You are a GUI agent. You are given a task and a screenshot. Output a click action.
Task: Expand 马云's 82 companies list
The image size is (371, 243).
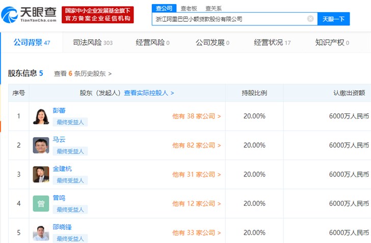196,145
